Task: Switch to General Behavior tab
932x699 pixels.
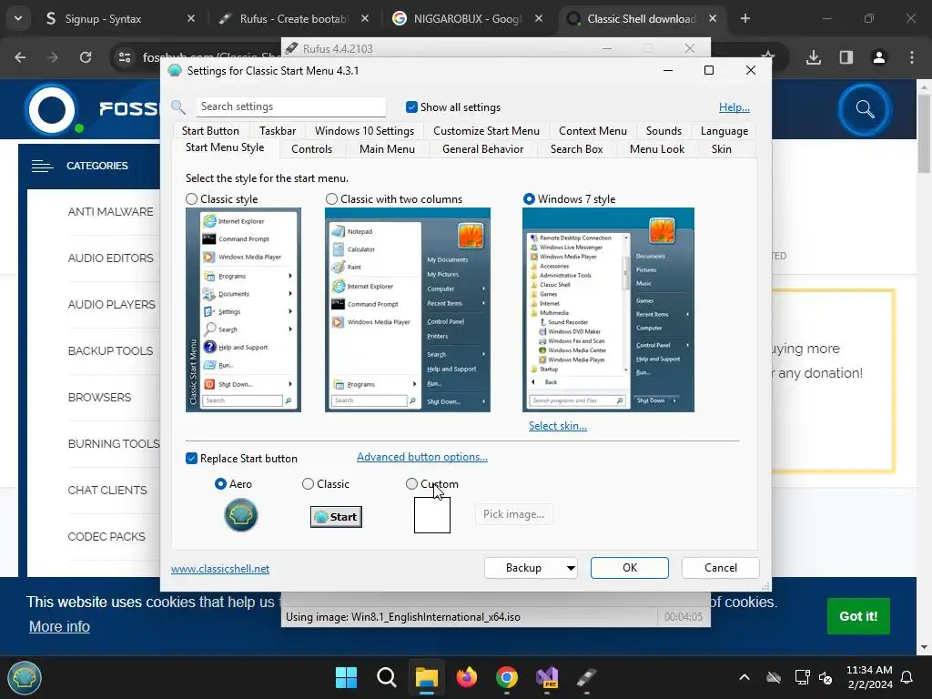Action: [482, 149]
